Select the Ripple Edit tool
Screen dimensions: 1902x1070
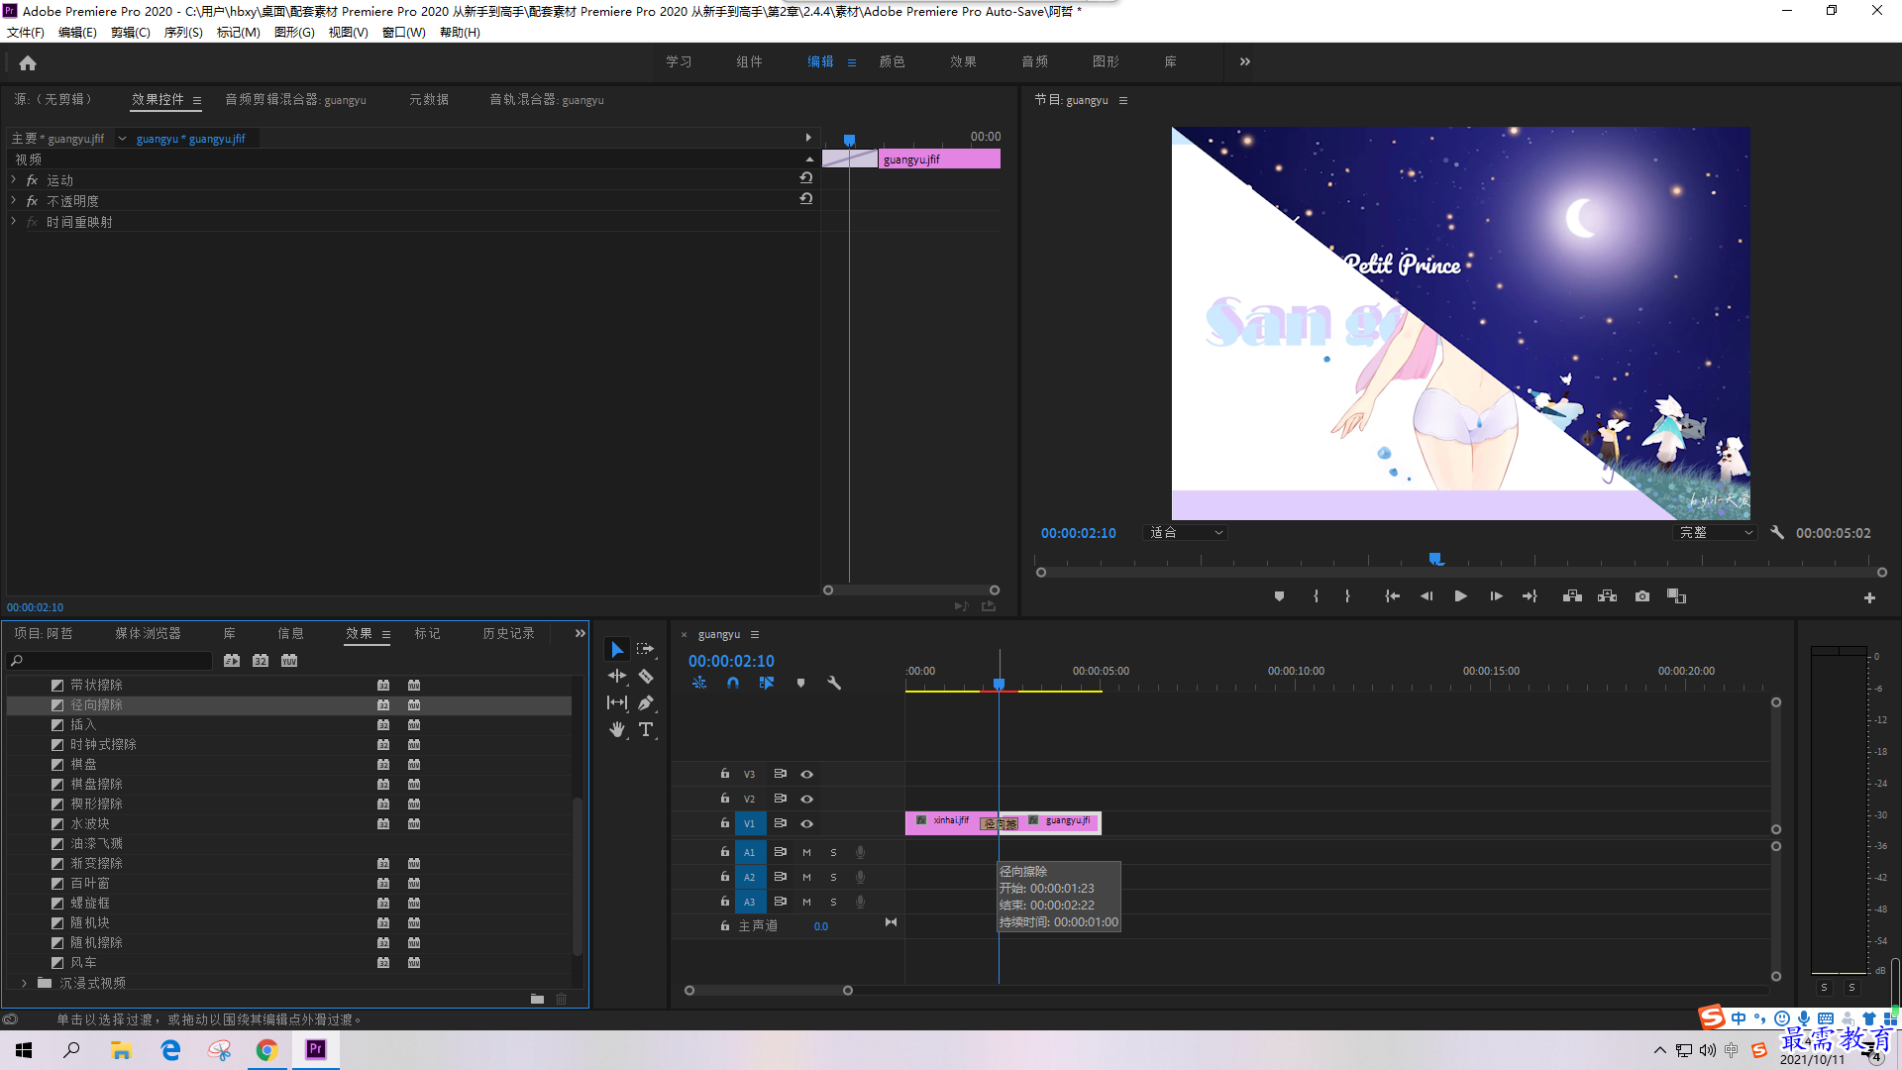(x=617, y=676)
